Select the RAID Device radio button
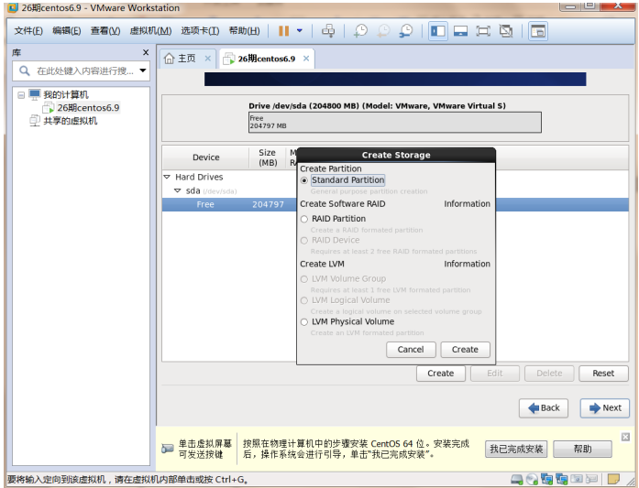Viewport: 639px width, 488px height. (x=304, y=241)
